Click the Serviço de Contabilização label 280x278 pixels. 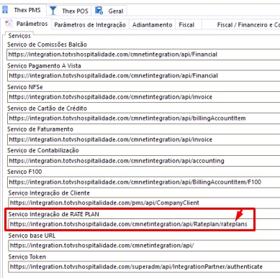pyautogui.click(x=43, y=151)
